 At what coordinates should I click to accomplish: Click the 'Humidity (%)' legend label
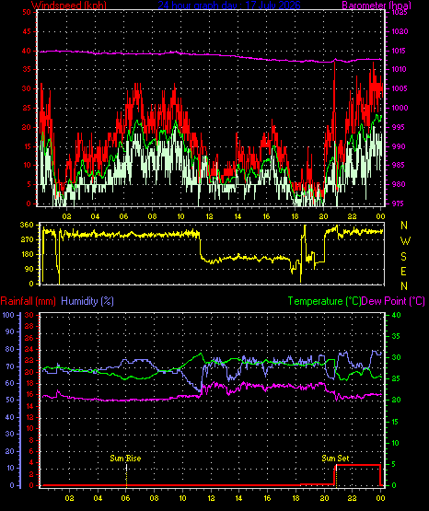coord(87,301)
